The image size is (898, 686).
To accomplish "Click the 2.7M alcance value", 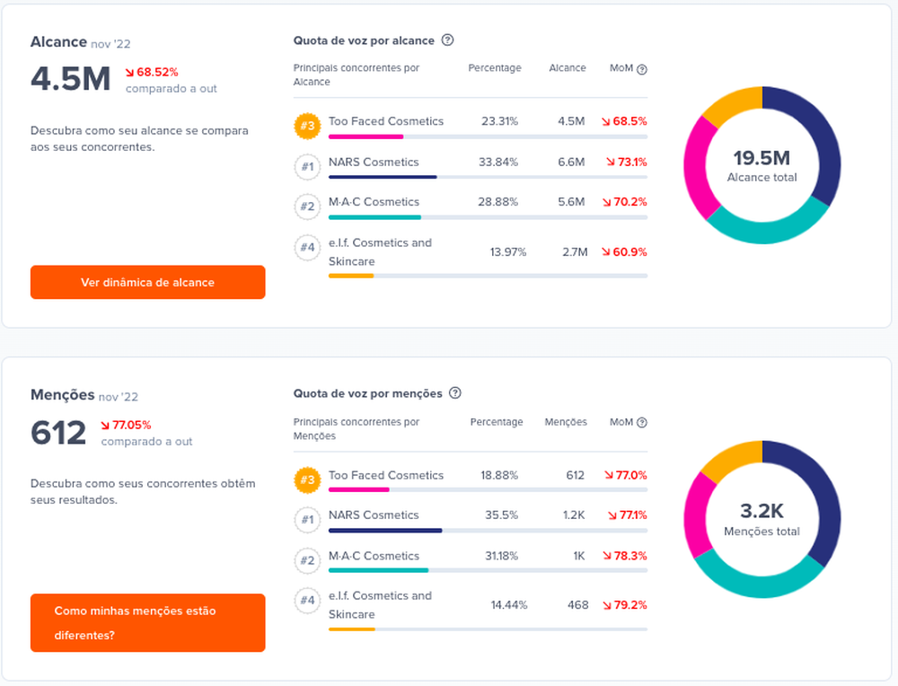I will click(575, 252).
